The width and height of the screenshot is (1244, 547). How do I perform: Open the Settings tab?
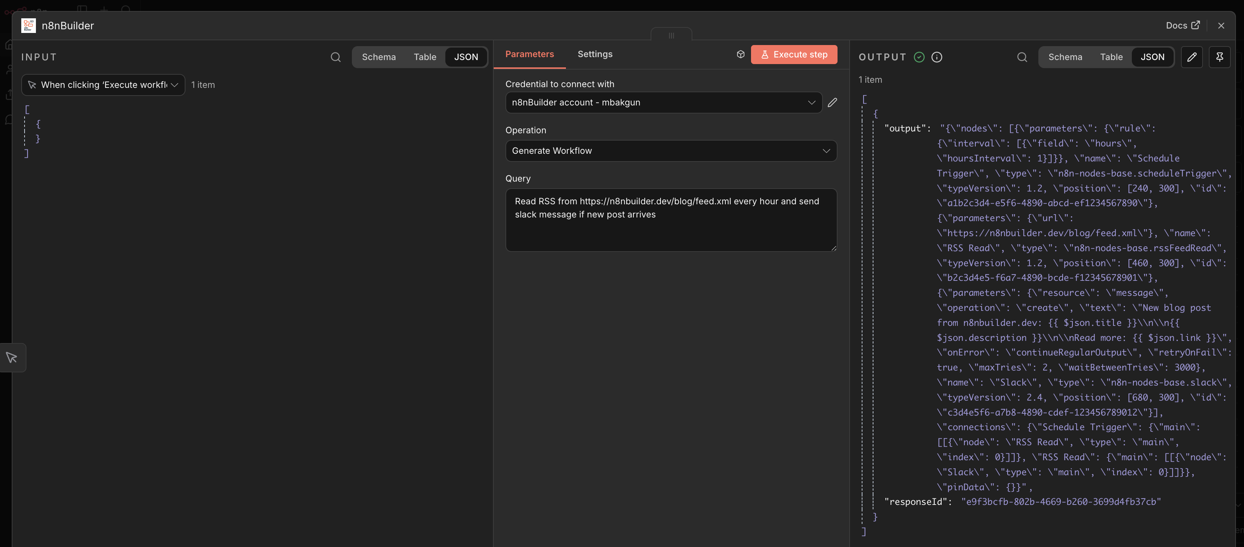(595, 54)
